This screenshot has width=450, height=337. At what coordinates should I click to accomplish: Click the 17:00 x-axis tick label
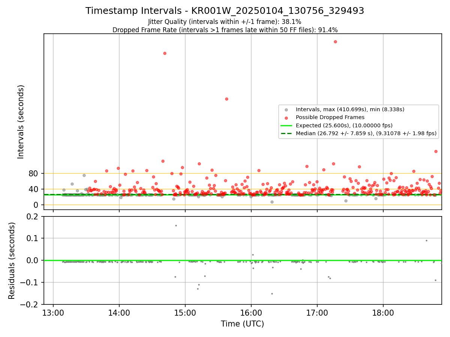tap(317, 313)
